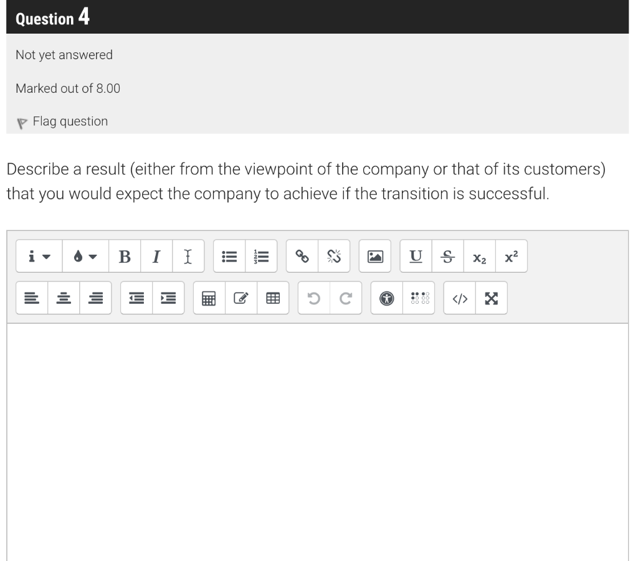Flag this question
The image size is (638, 561).
coord(62,121)
